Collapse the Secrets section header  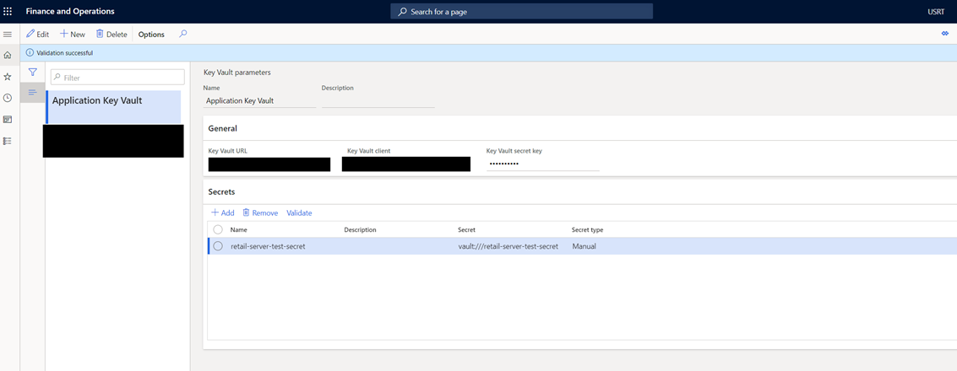tap(222, 192)
